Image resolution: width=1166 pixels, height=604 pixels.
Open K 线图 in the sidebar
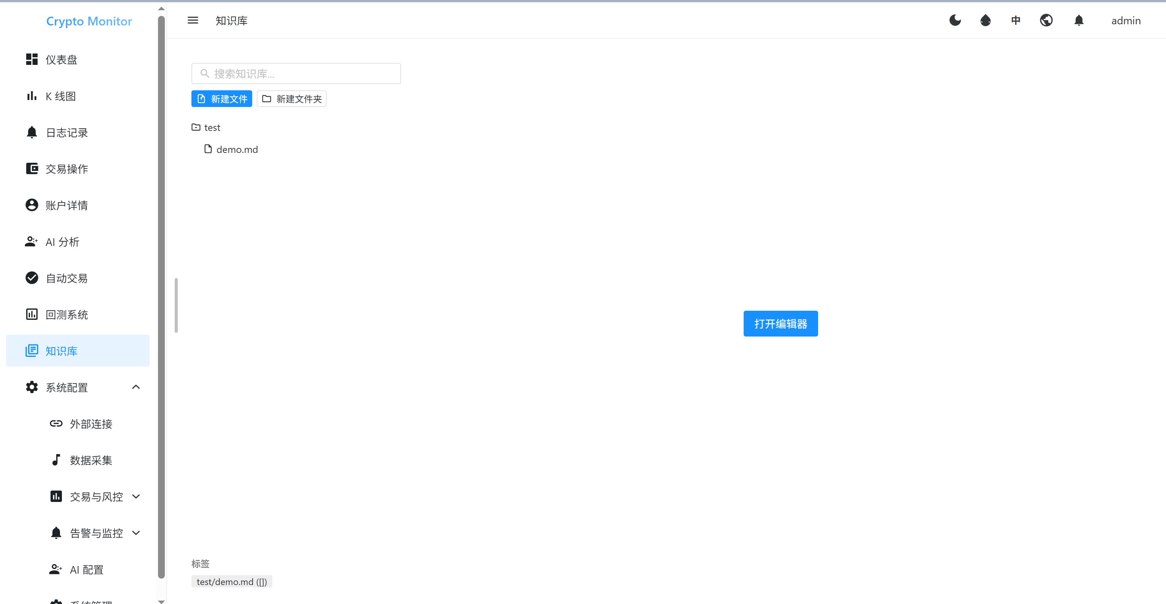(x=78, y=96)
